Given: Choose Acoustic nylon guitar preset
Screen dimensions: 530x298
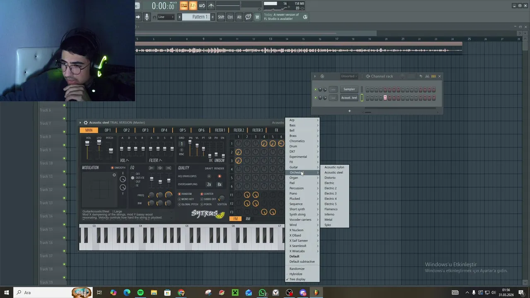Looking at the screenshot, I should 334,167.
